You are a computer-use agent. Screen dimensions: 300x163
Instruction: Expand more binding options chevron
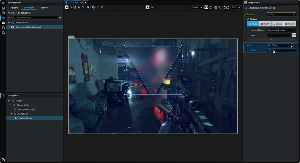pyautogui.click(x=271, y=39)
